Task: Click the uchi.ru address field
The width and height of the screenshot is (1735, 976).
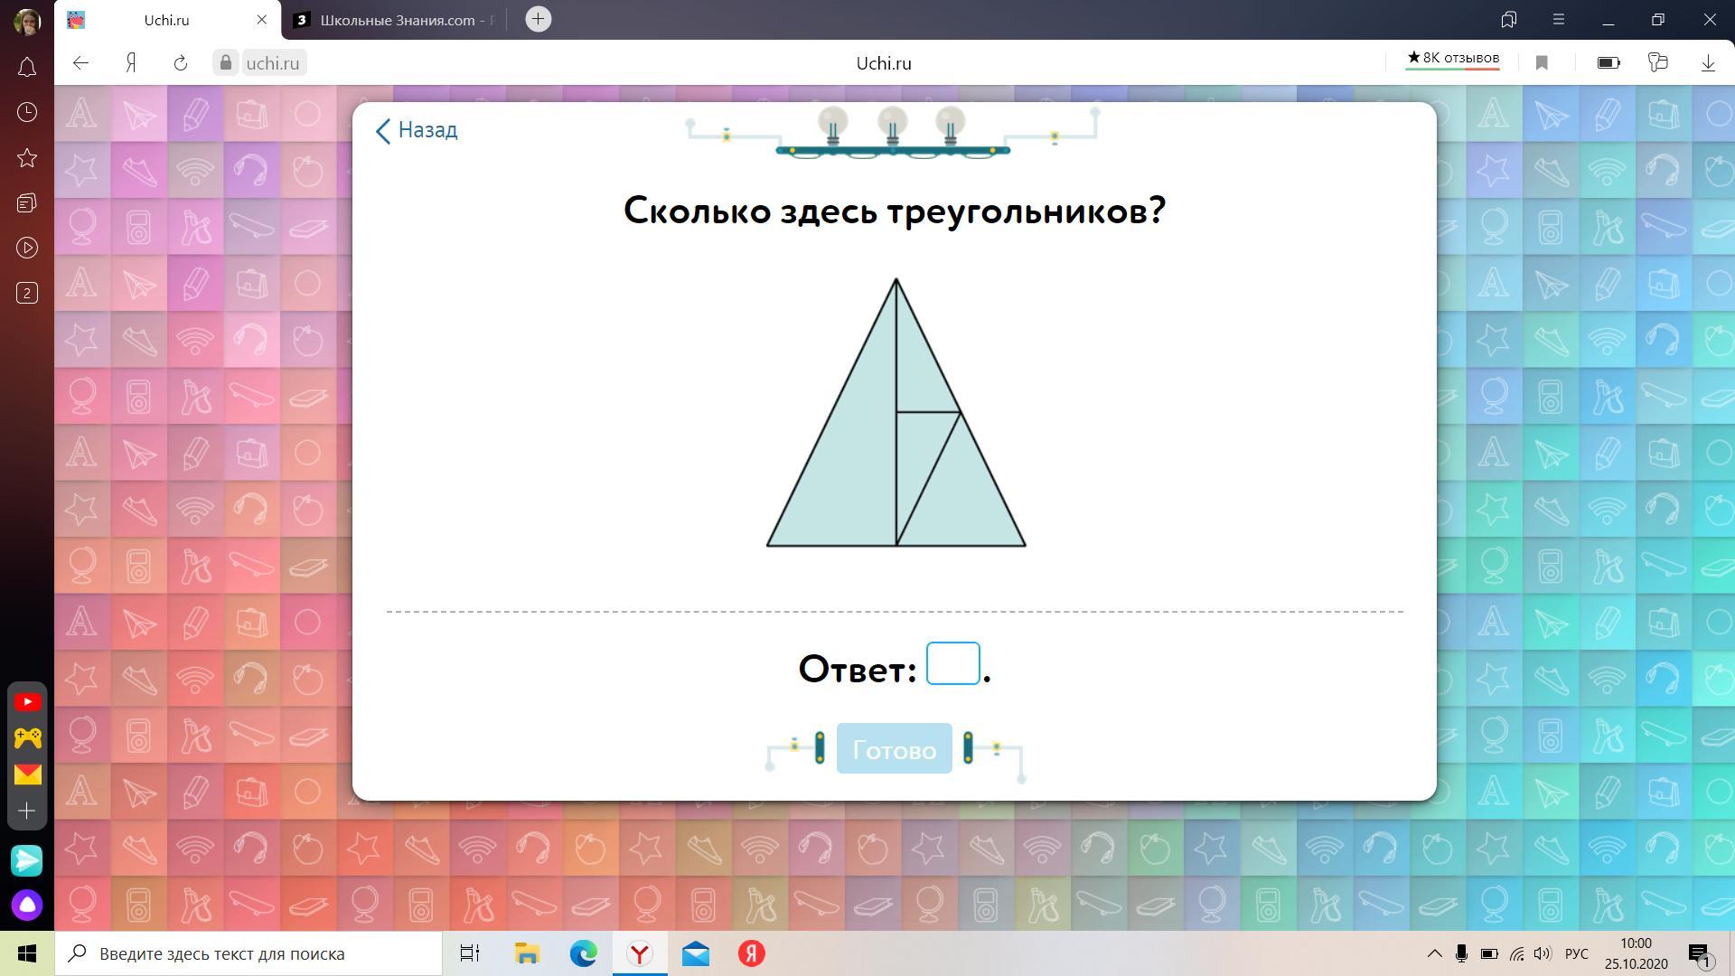Action: (x=272, y=62)
